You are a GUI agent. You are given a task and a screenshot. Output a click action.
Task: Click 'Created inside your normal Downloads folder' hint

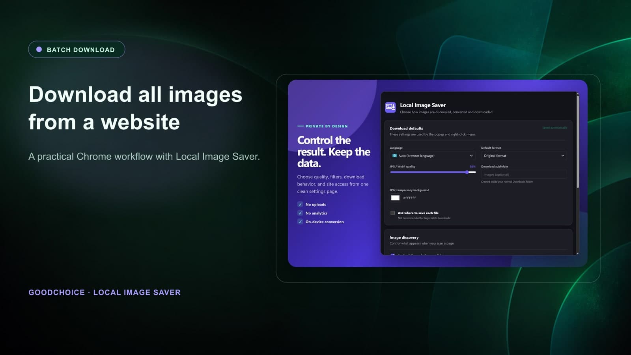[x=507, y=182]
